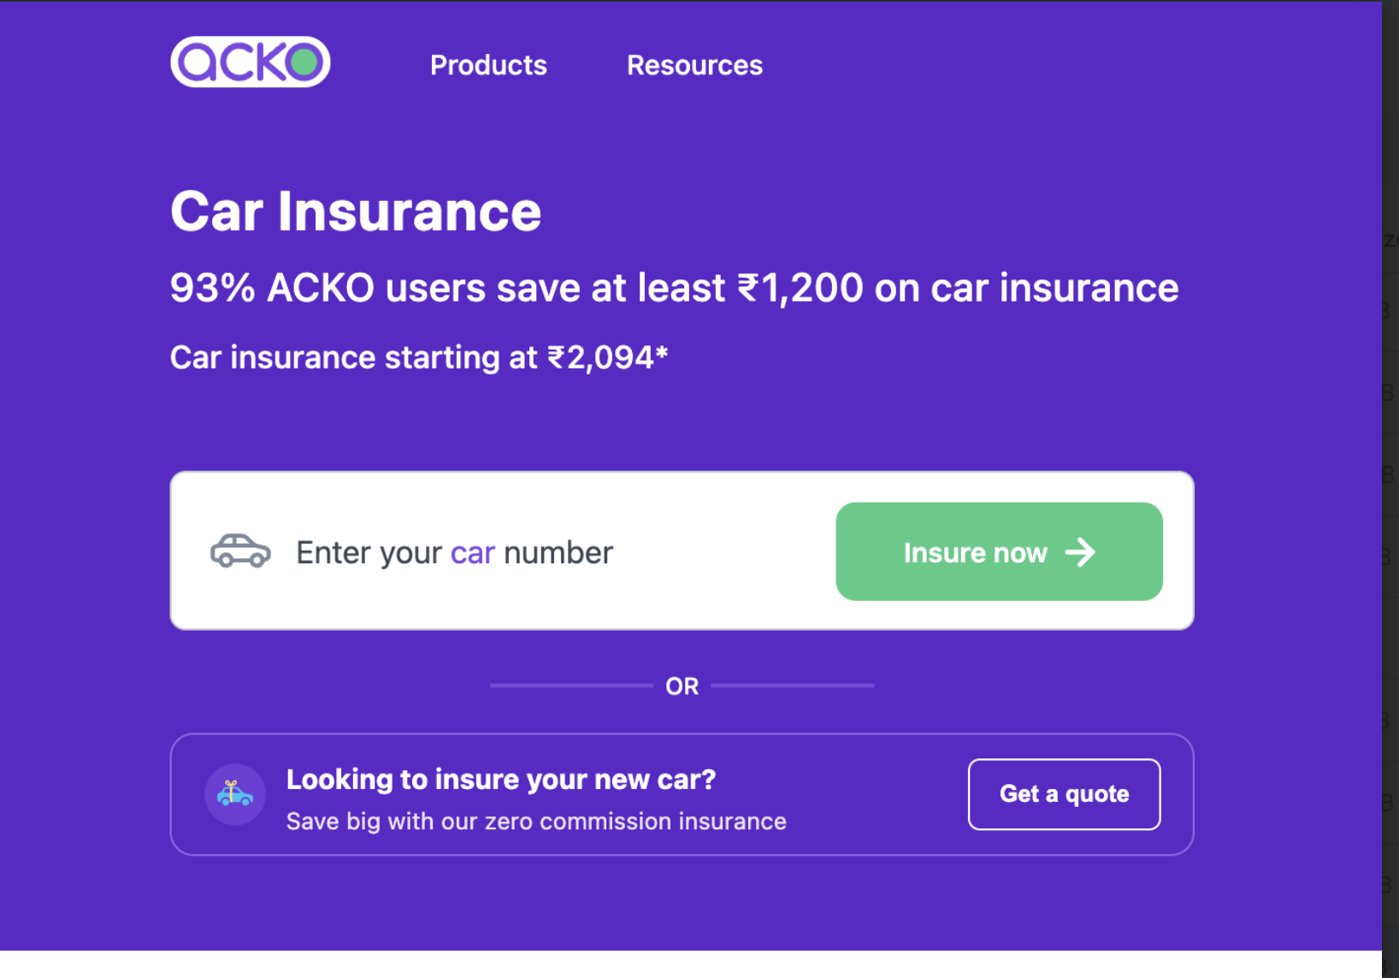Image resolution: width=1399 pixels, height=978 pixels.
Task: Click the arrow icon beside Insure now
Action: [1080, 552]
